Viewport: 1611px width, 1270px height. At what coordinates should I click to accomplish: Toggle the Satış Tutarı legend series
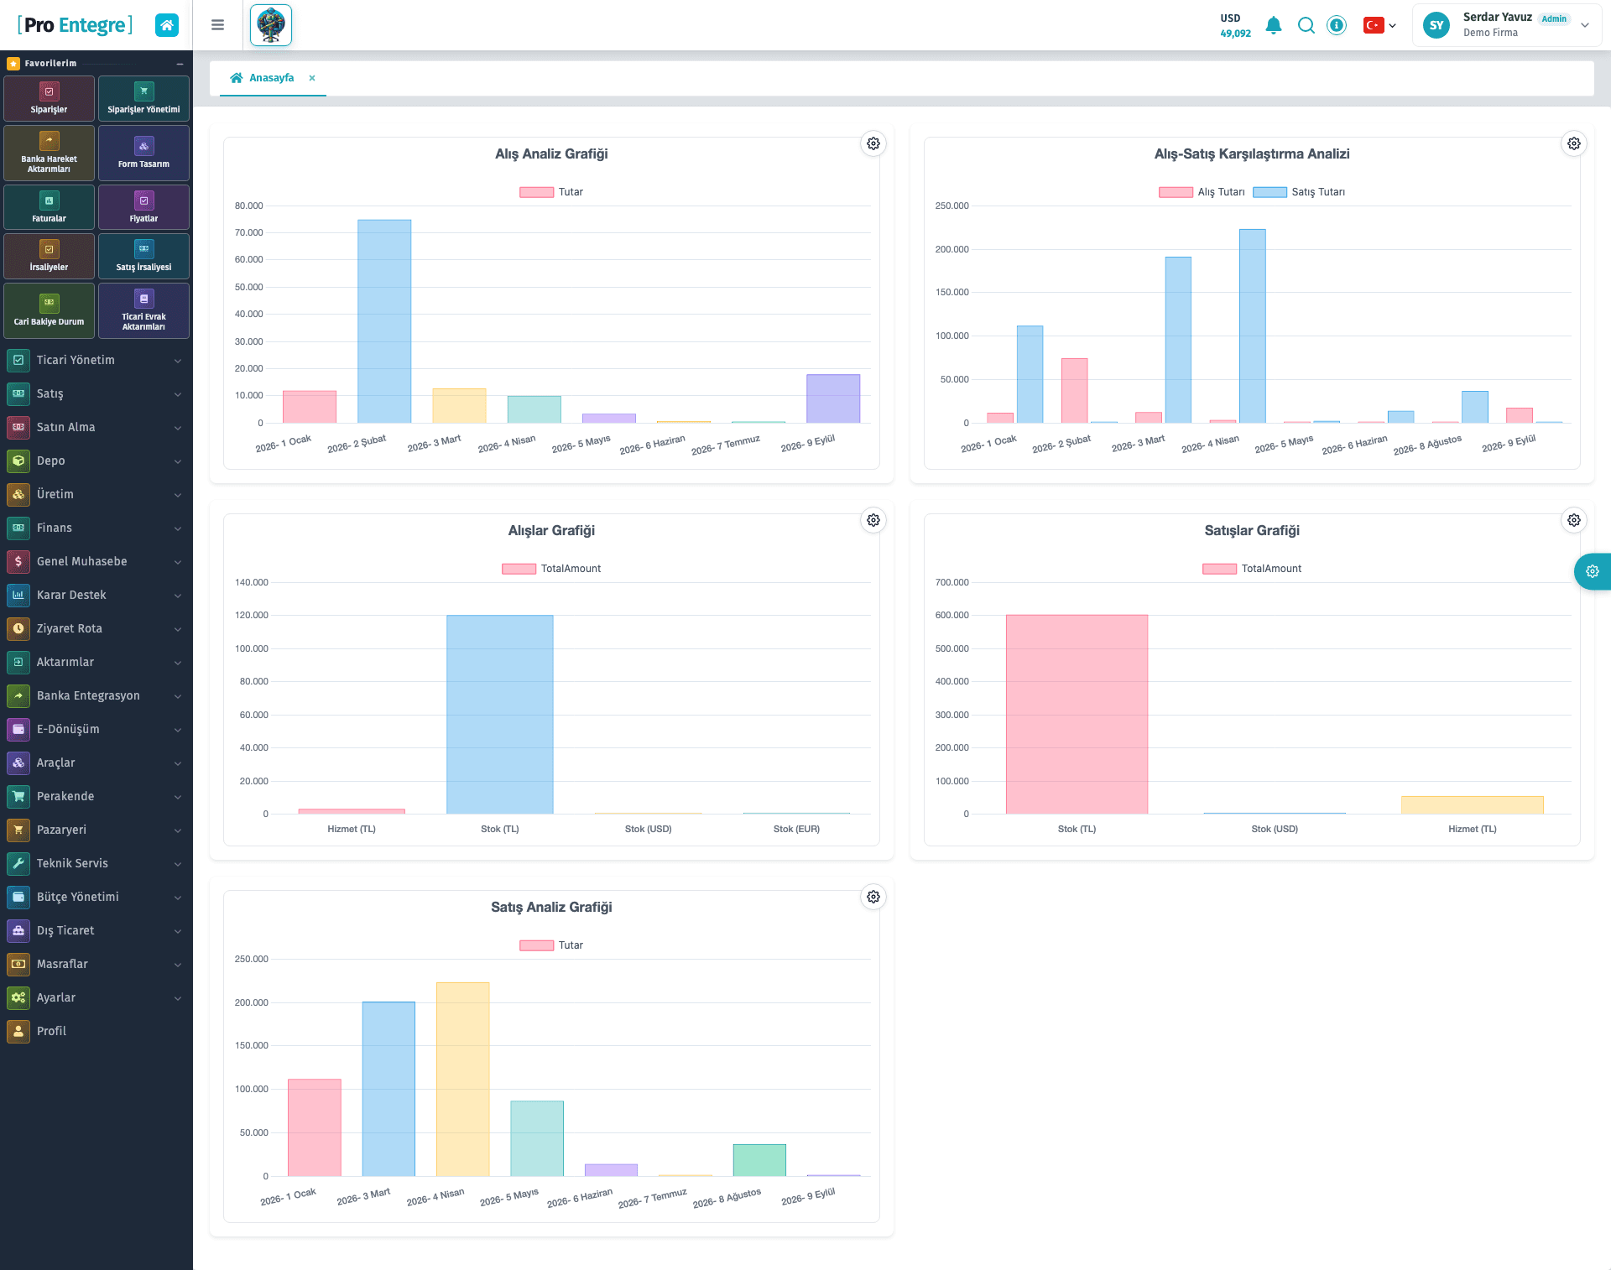1299,192
